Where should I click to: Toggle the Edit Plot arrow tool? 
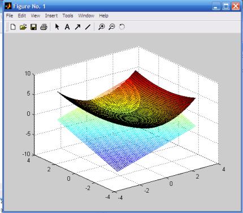[57, 27]
